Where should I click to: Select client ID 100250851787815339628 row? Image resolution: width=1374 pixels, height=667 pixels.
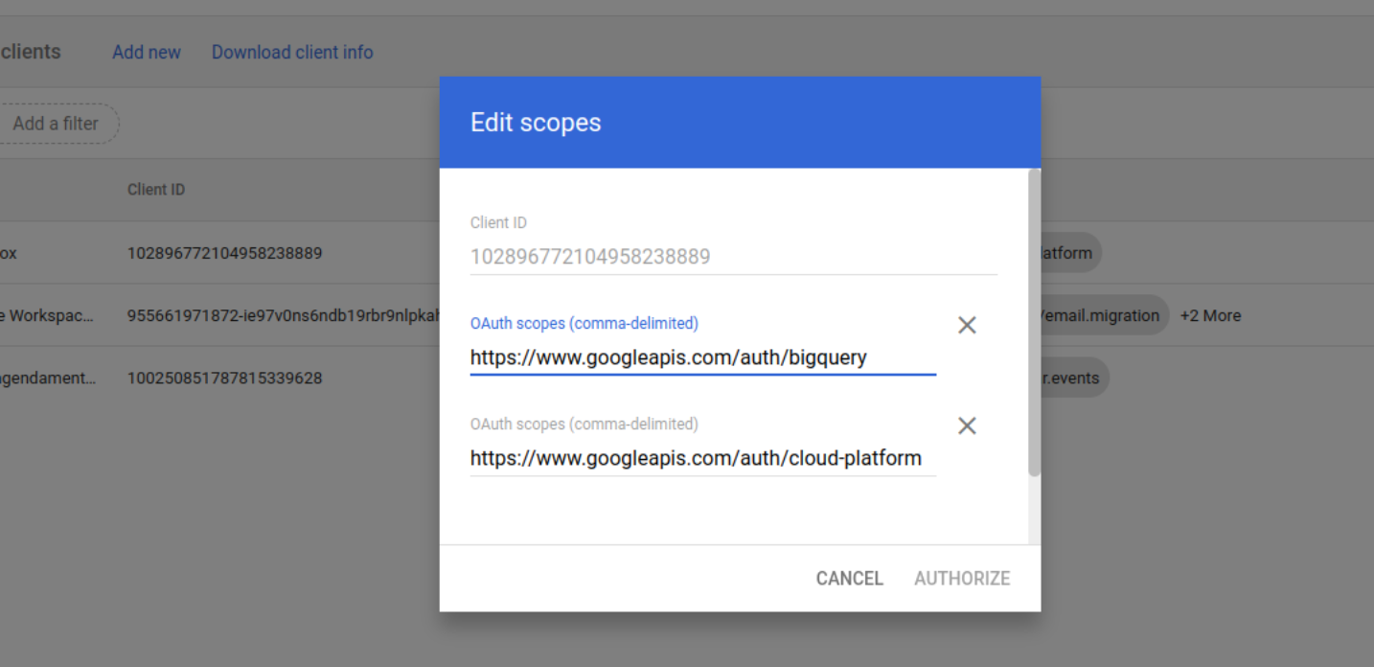point(224,379)
